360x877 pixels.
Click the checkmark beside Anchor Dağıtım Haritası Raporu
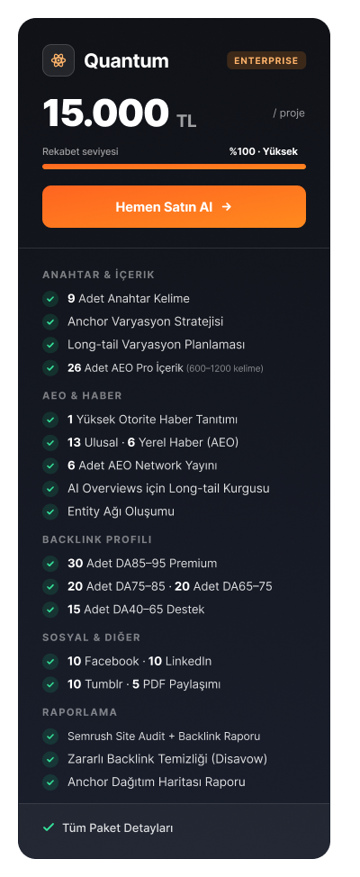(x=50, y=782)
